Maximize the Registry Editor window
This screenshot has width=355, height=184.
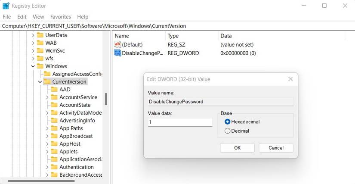tap(324, 6)
